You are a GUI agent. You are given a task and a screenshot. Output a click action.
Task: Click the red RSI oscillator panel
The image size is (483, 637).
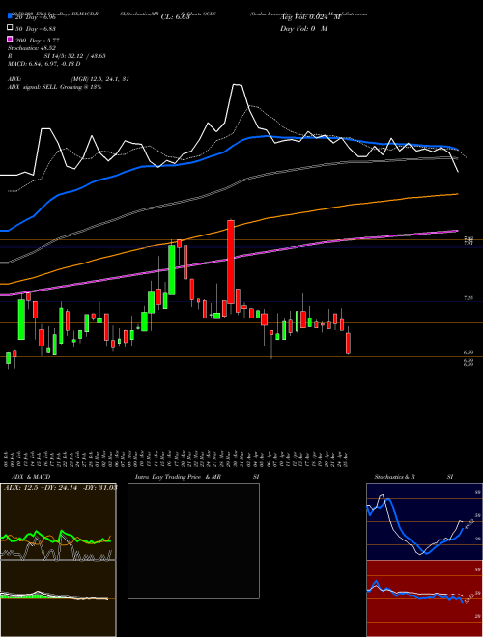(424, 598)
